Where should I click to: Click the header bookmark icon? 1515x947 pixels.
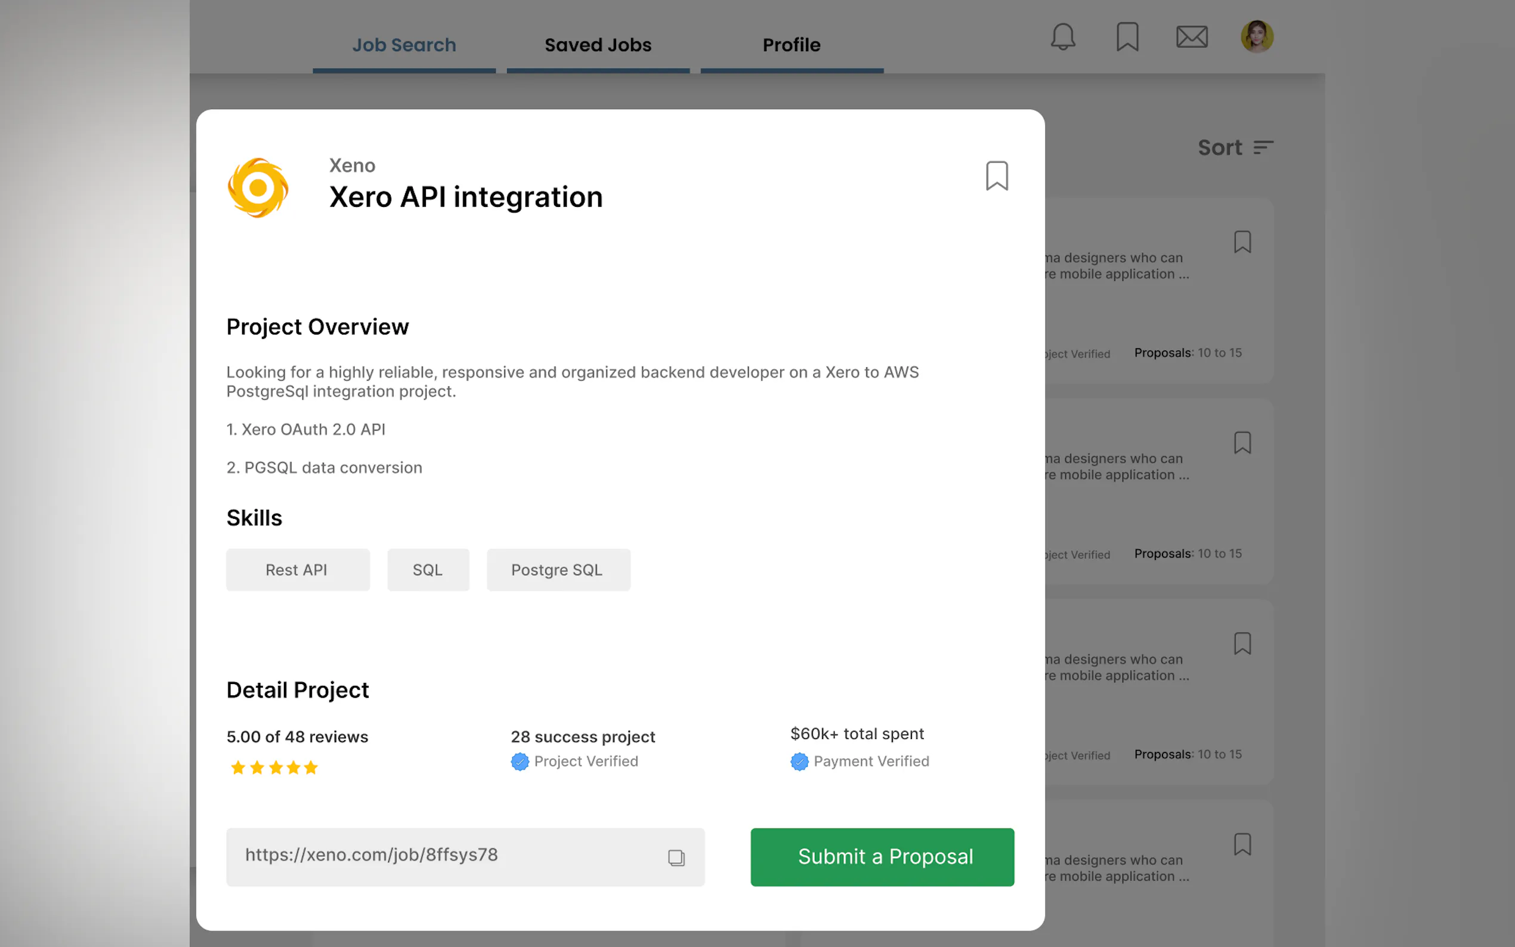coord(1127,36)
